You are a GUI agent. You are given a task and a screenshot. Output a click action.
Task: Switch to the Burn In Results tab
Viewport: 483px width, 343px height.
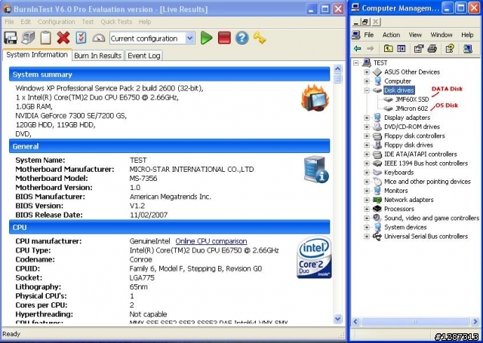click(97, 56)
